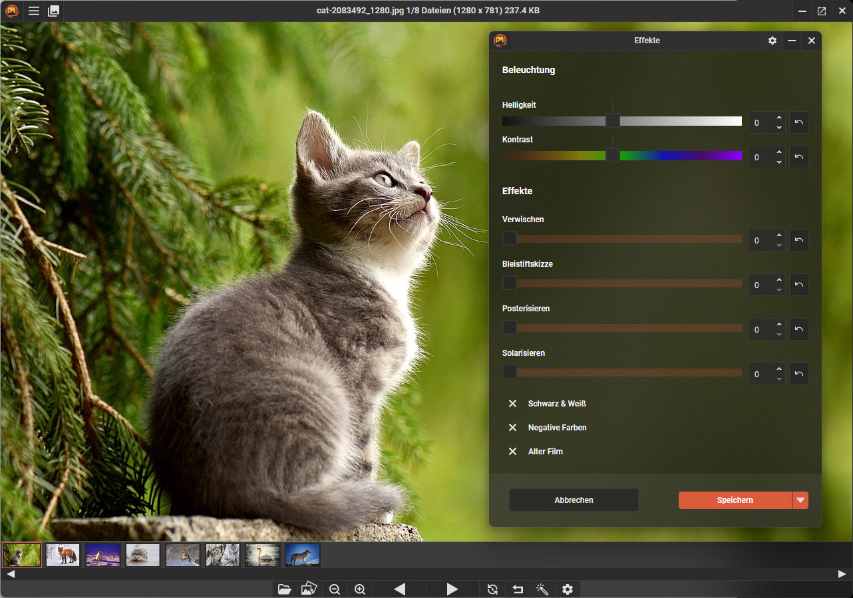
Task: Toggle the Negative Farben option
Action: [x=513, y=428]
